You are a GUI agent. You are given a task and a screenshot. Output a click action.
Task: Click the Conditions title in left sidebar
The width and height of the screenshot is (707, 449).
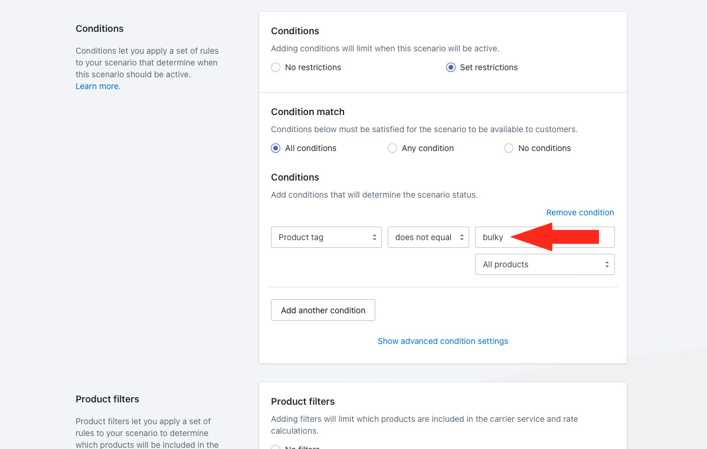click(100, 28)
